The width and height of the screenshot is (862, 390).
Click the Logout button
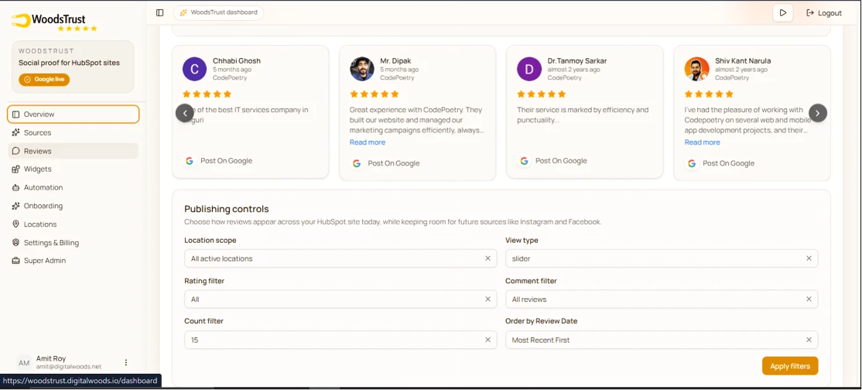coord(824,12)
